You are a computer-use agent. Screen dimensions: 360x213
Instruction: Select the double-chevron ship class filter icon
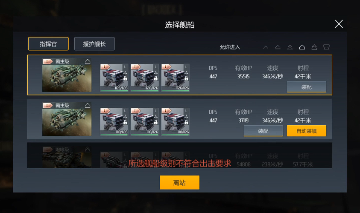click(290, 47)
